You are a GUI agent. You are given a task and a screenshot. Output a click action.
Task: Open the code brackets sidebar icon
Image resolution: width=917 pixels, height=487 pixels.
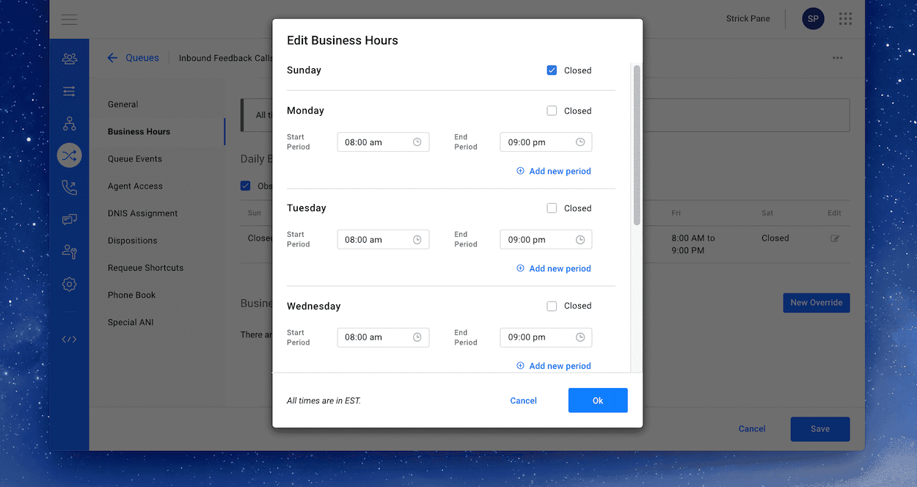point(70,339)
